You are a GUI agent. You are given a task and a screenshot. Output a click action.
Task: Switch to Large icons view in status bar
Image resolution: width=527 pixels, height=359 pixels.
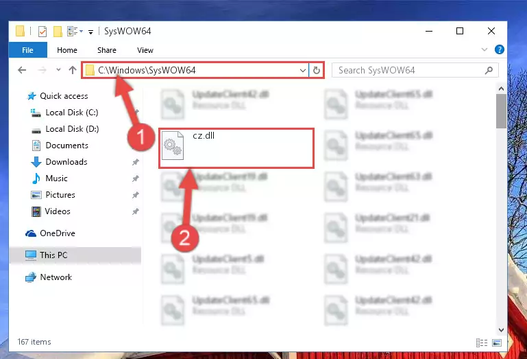pyautogui.click(x=497, y=343)
